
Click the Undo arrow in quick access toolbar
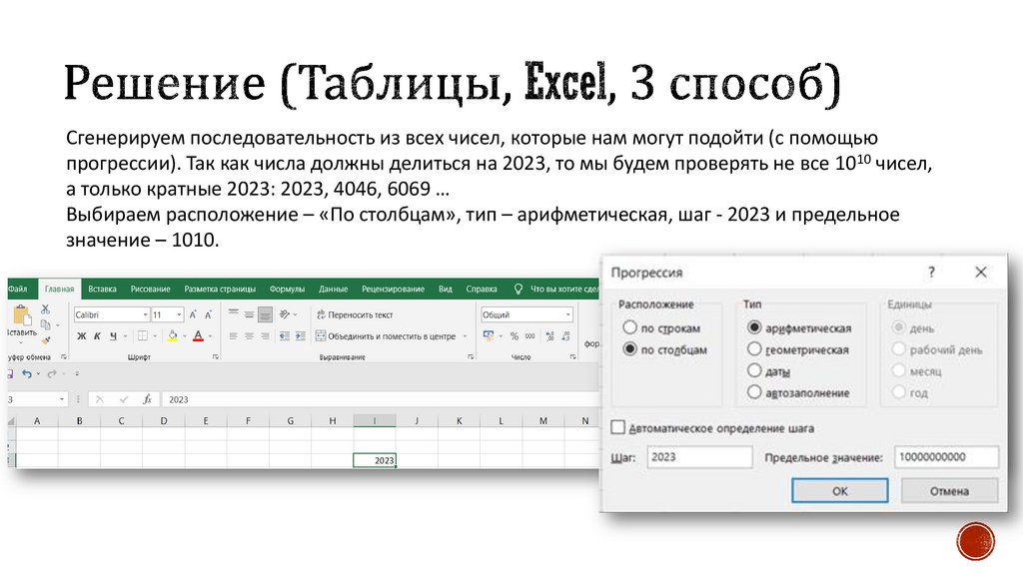point(27,373)
